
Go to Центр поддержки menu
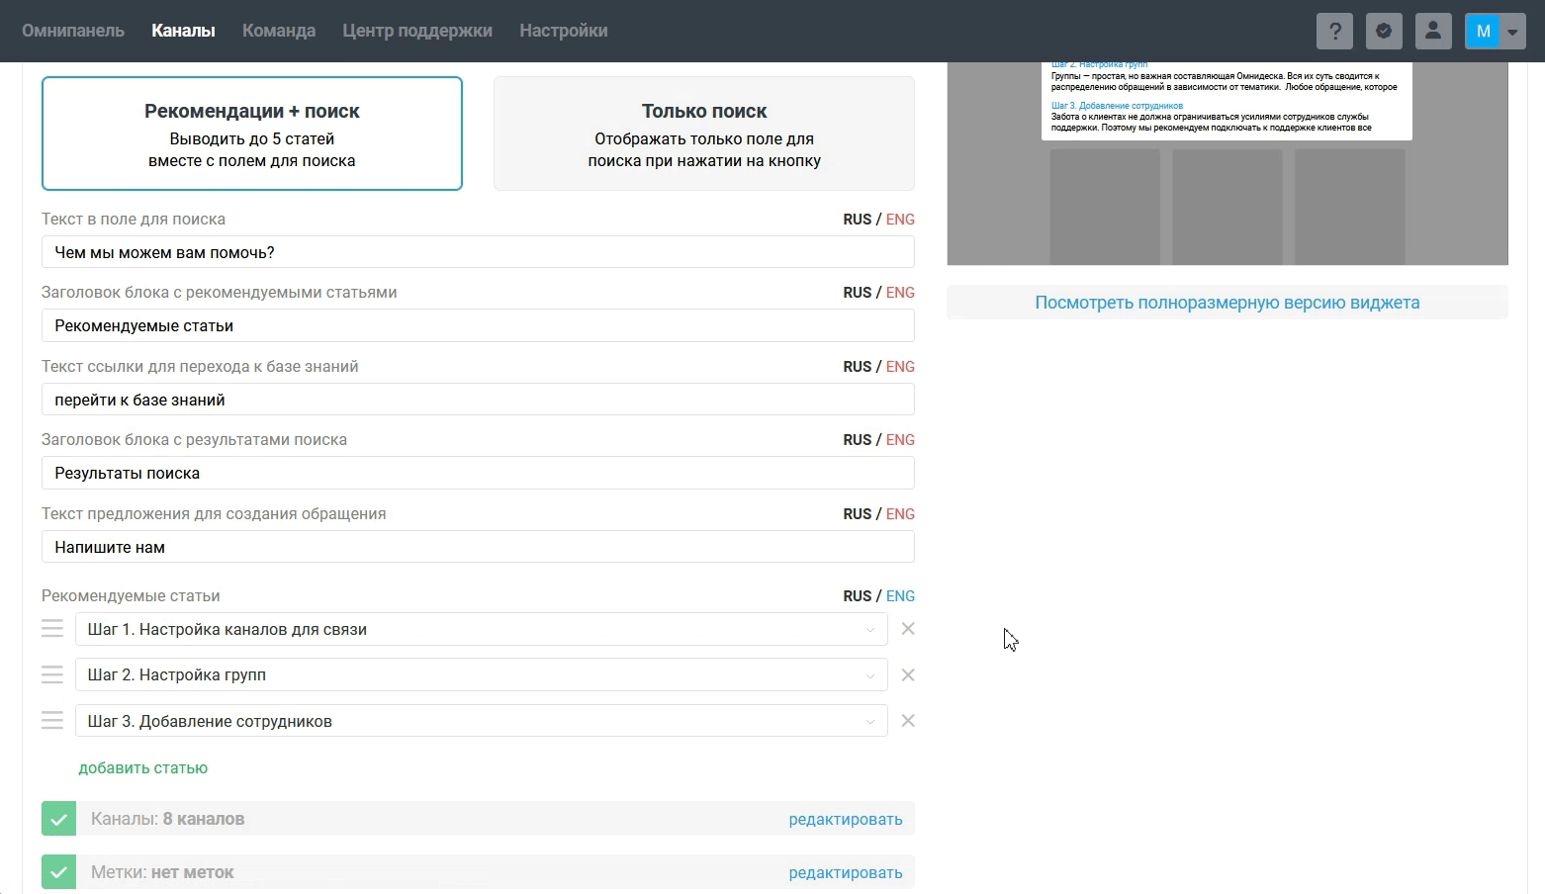417,31
